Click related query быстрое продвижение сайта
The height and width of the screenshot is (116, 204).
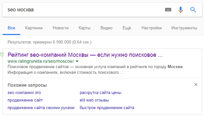pos(107,108)
